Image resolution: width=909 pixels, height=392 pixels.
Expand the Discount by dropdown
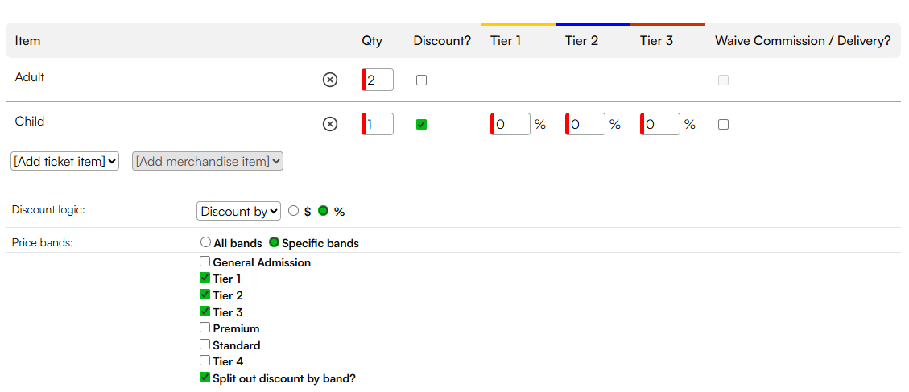coord(239,211)
